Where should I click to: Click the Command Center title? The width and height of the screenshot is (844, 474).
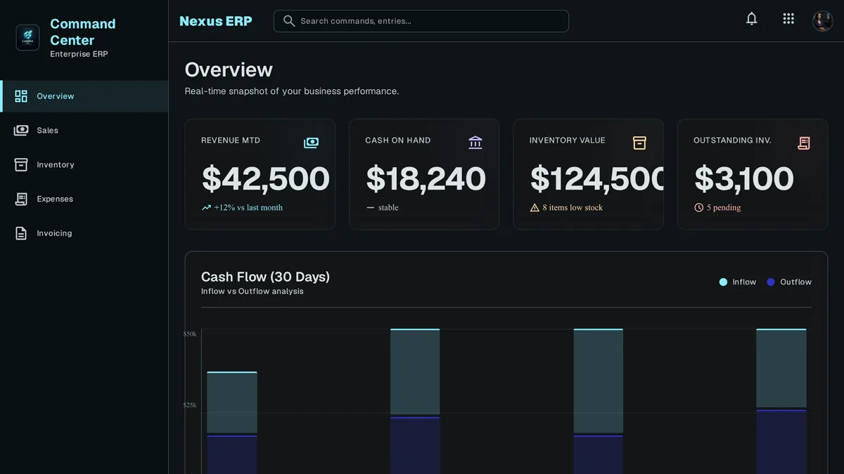(83, 32)
